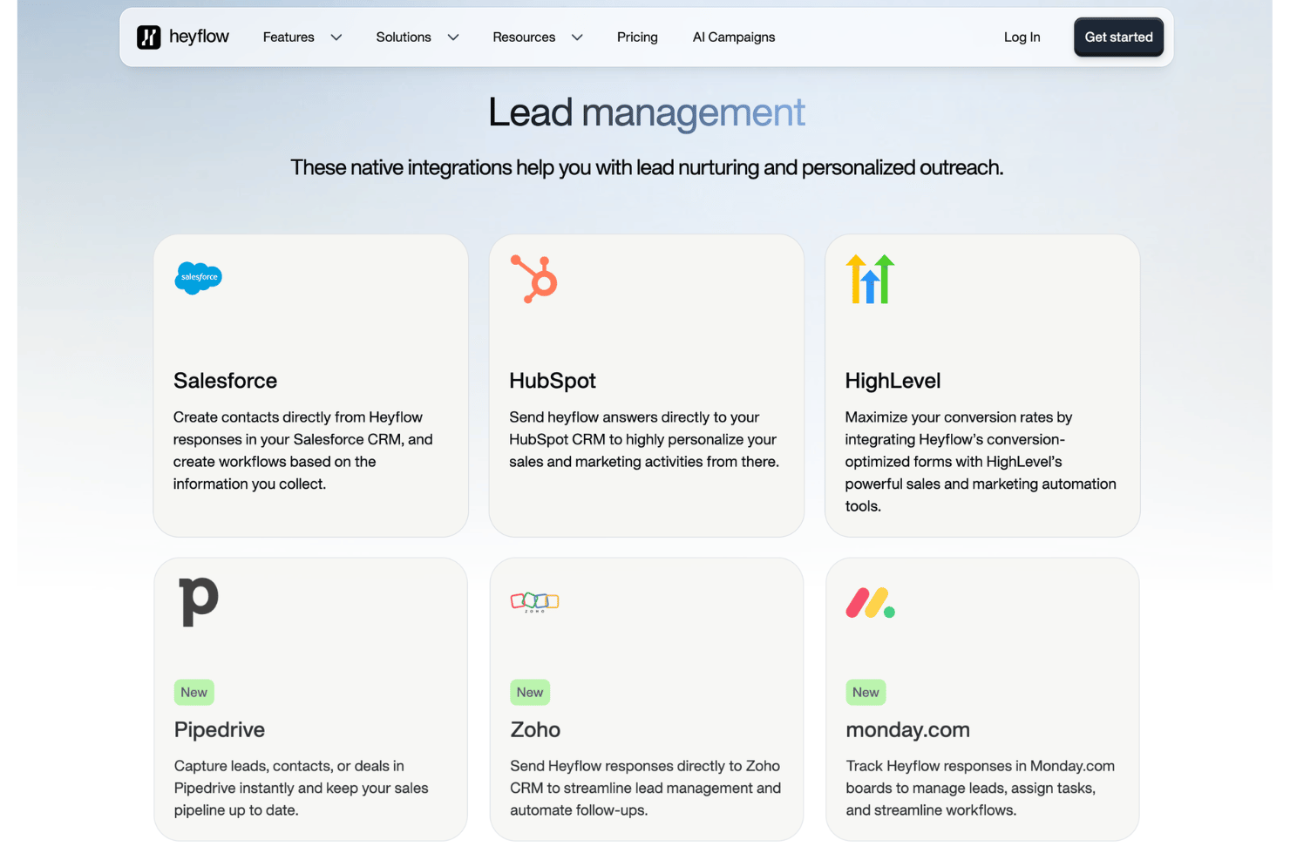This screenshot has width=1290, height=860.
Task: Expand the Features chevron
Action: click(336, 37)
